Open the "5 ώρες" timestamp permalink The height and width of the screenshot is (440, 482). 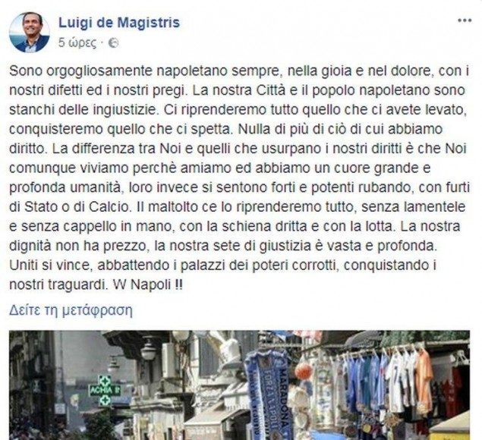[x=77, y=43]
